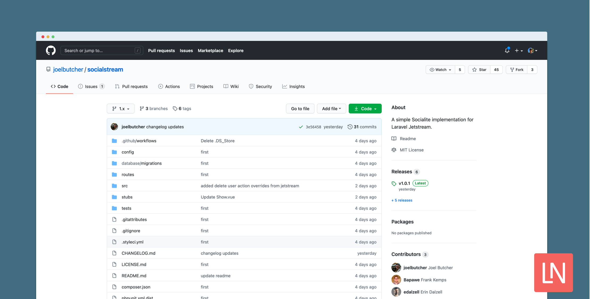The width and height of the screenshot is (590, 299).
Task: Focus the Search or jump to field
Action: [x=102, y=50]
